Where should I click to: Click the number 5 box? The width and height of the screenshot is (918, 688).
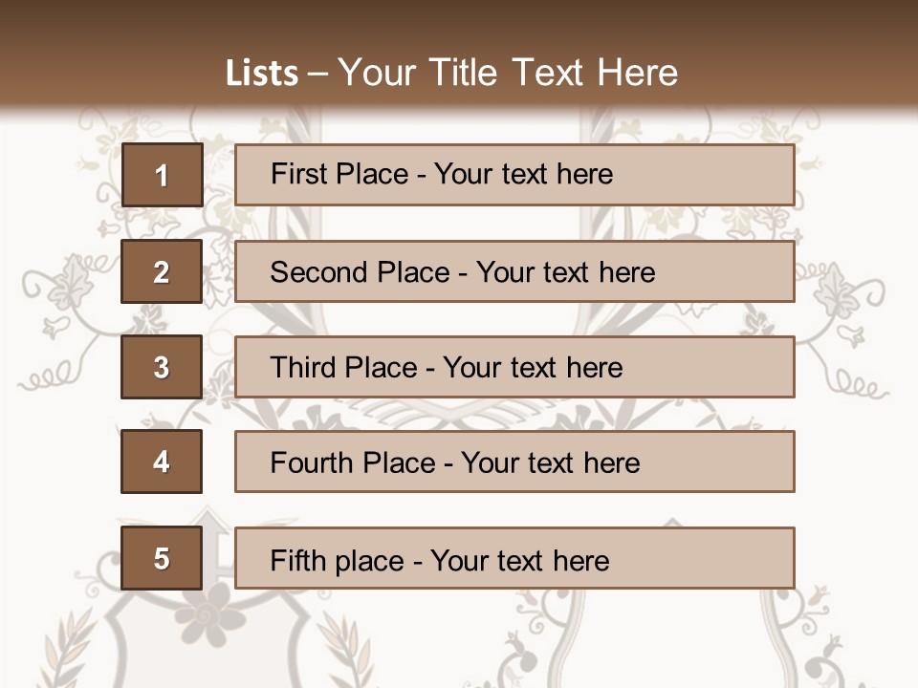pos(162,558)
